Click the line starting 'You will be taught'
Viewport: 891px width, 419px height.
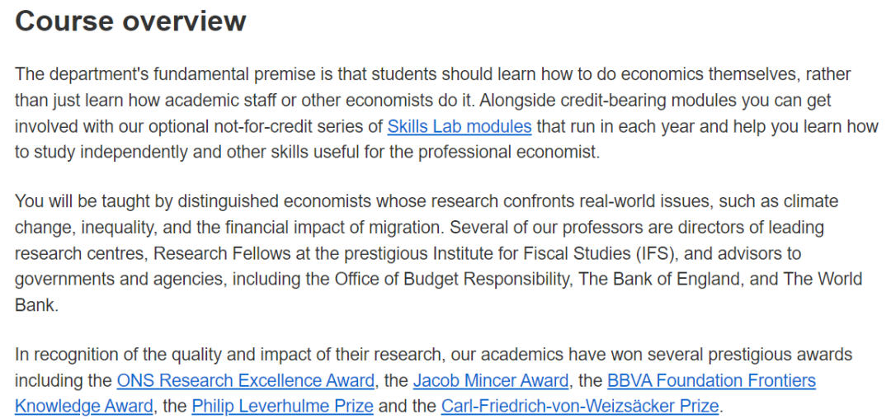pos(427,201)
